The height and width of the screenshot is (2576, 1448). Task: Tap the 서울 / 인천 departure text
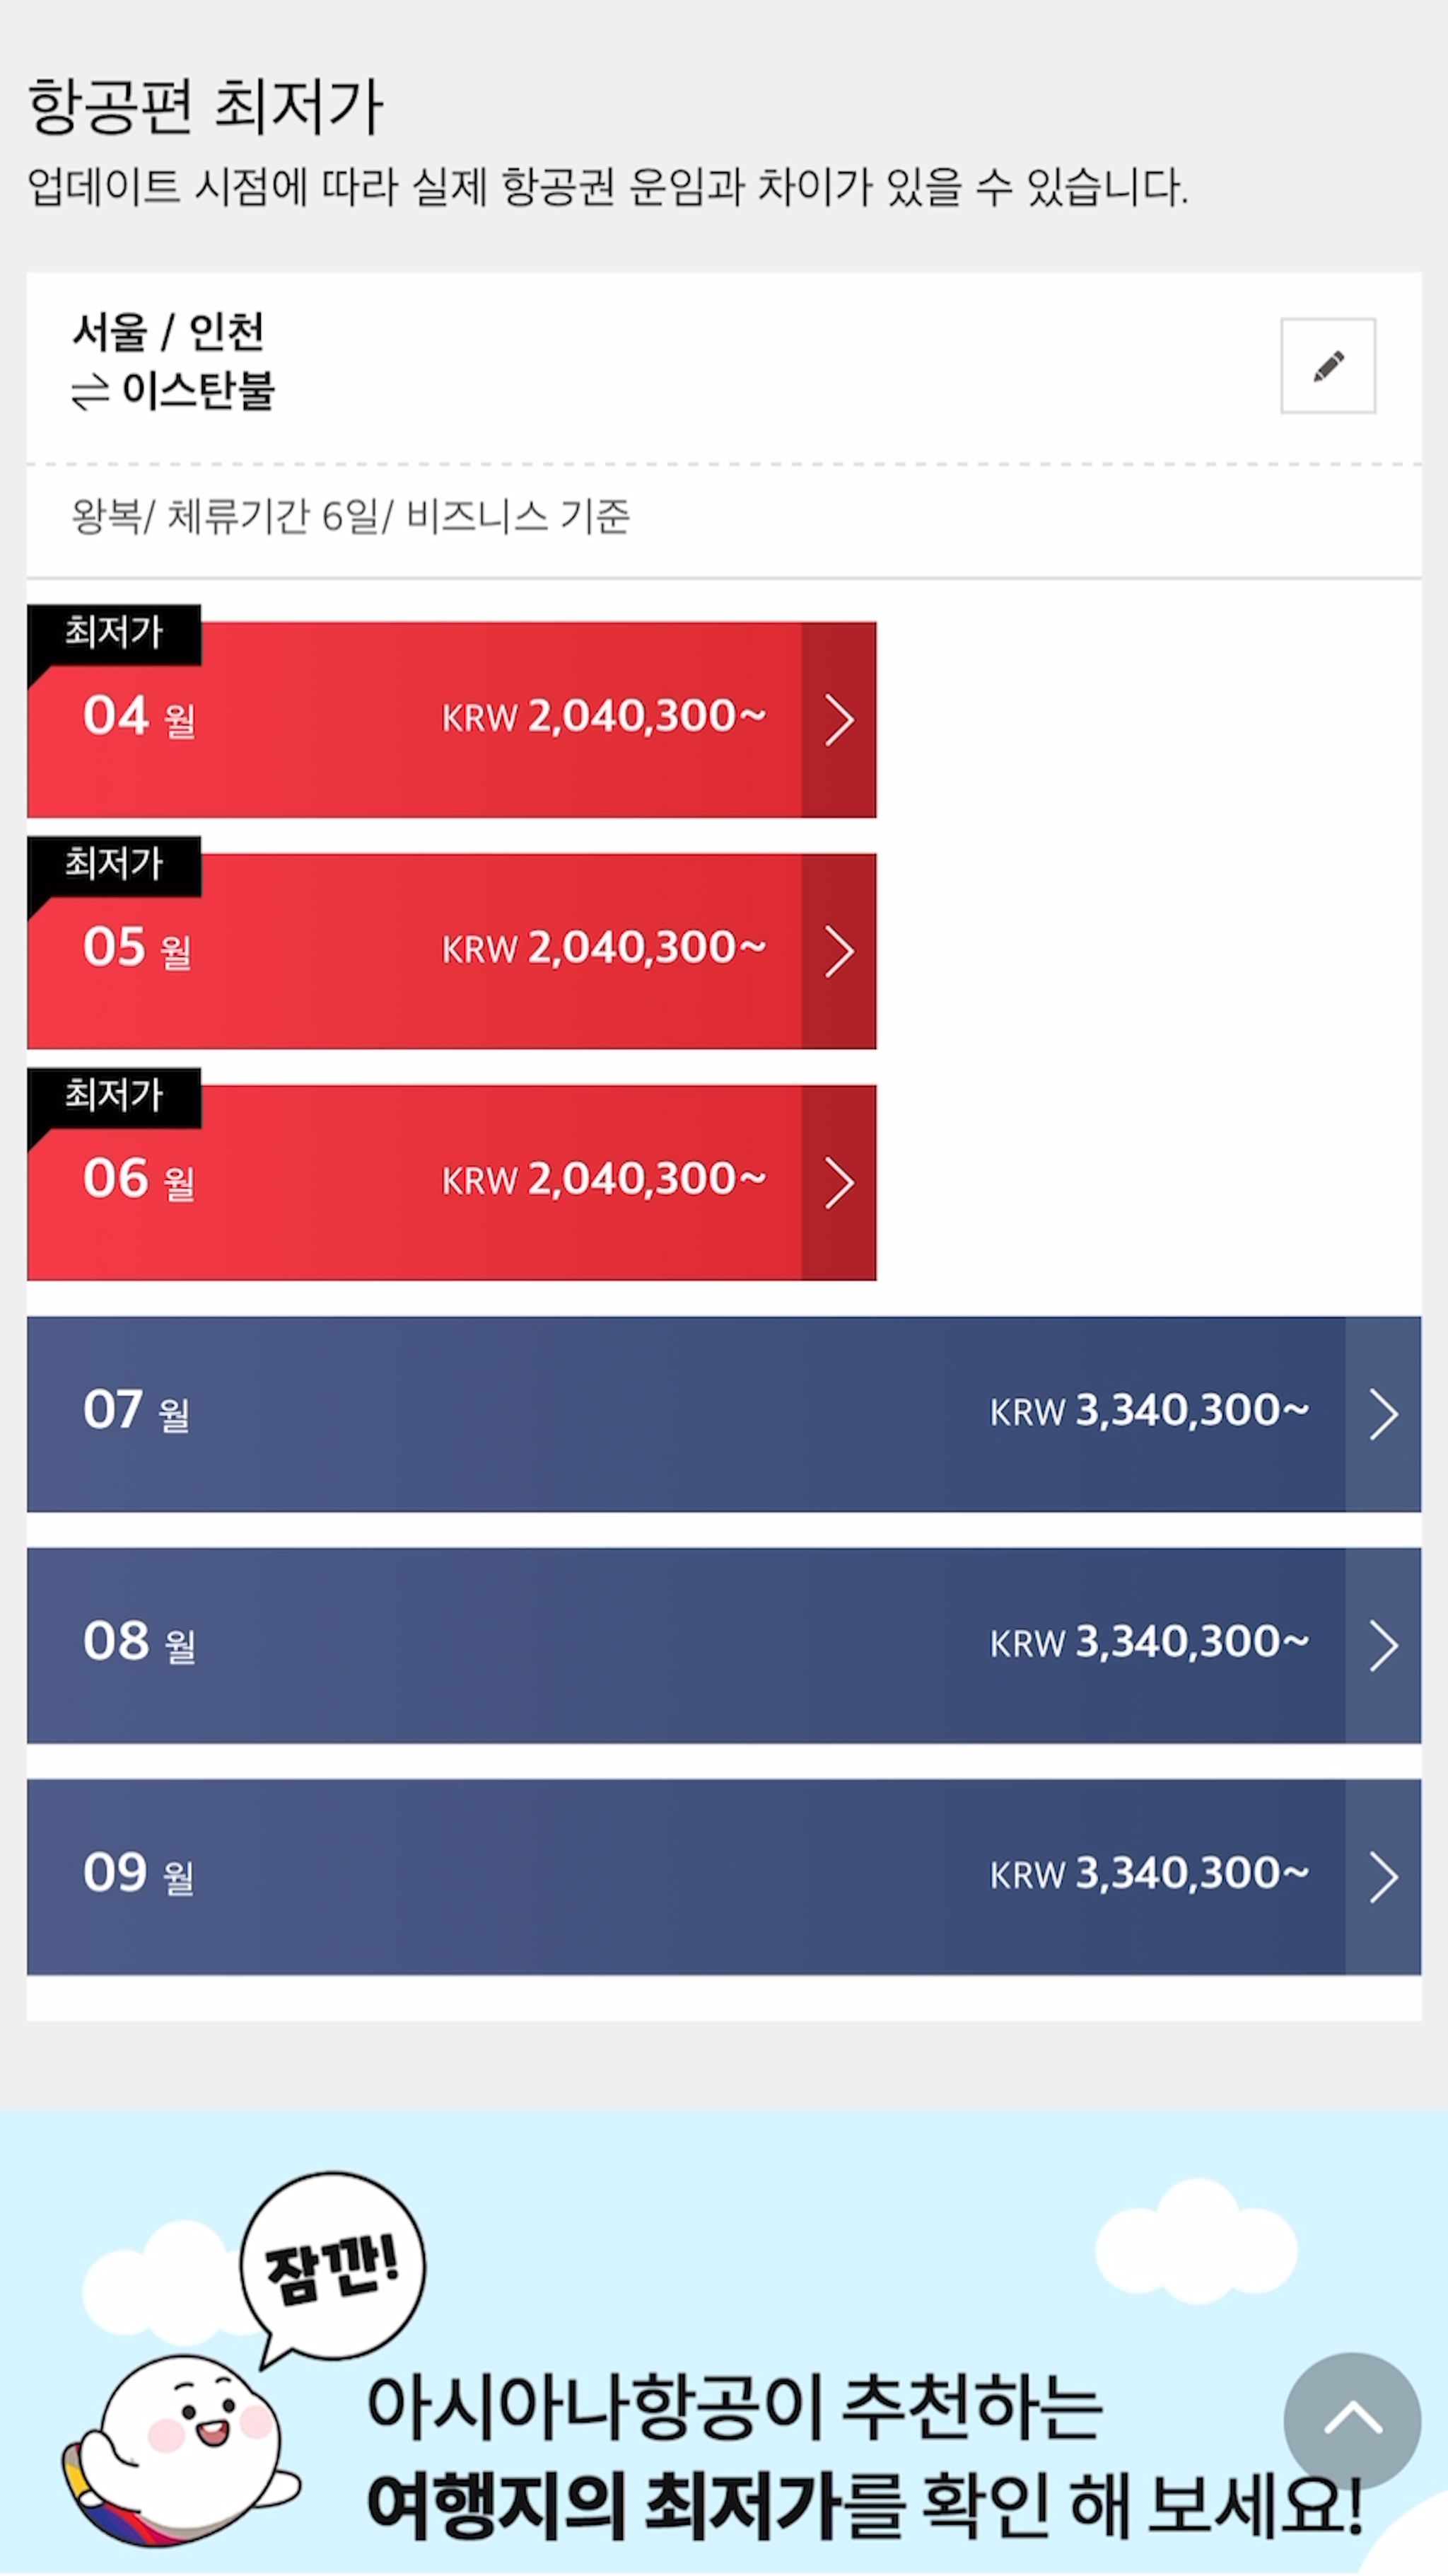pos(168,332)
